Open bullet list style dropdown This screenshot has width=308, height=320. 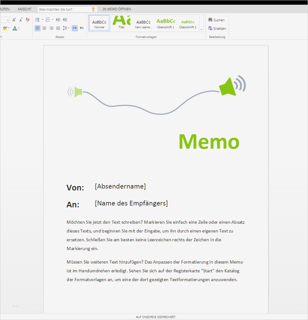coord(42,20)
